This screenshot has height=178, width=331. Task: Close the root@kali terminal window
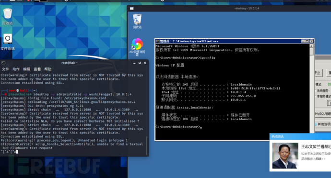pos(145,63)
